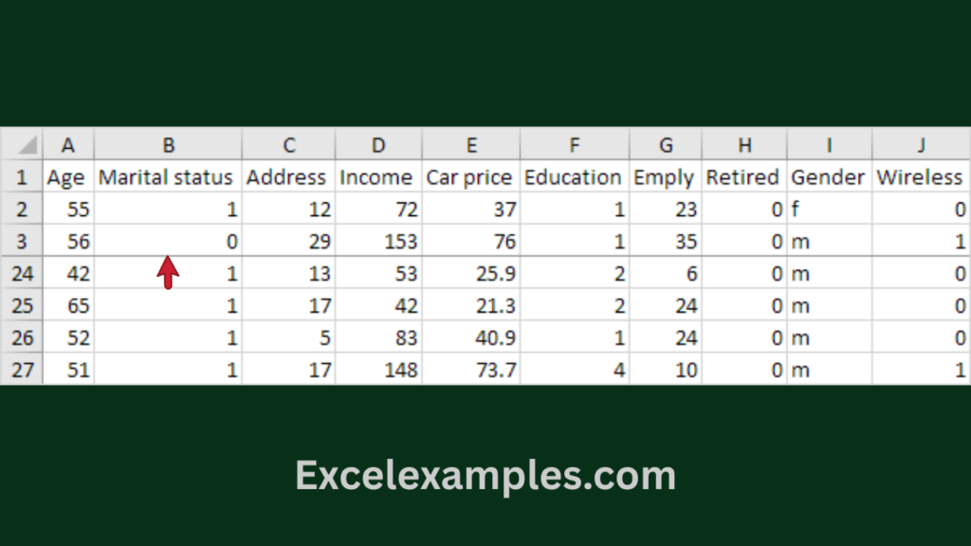Image resolution: width=971 pixels, height=546 pixels.
Task: Select the "Education" header cell
Action: click(573, 177)
